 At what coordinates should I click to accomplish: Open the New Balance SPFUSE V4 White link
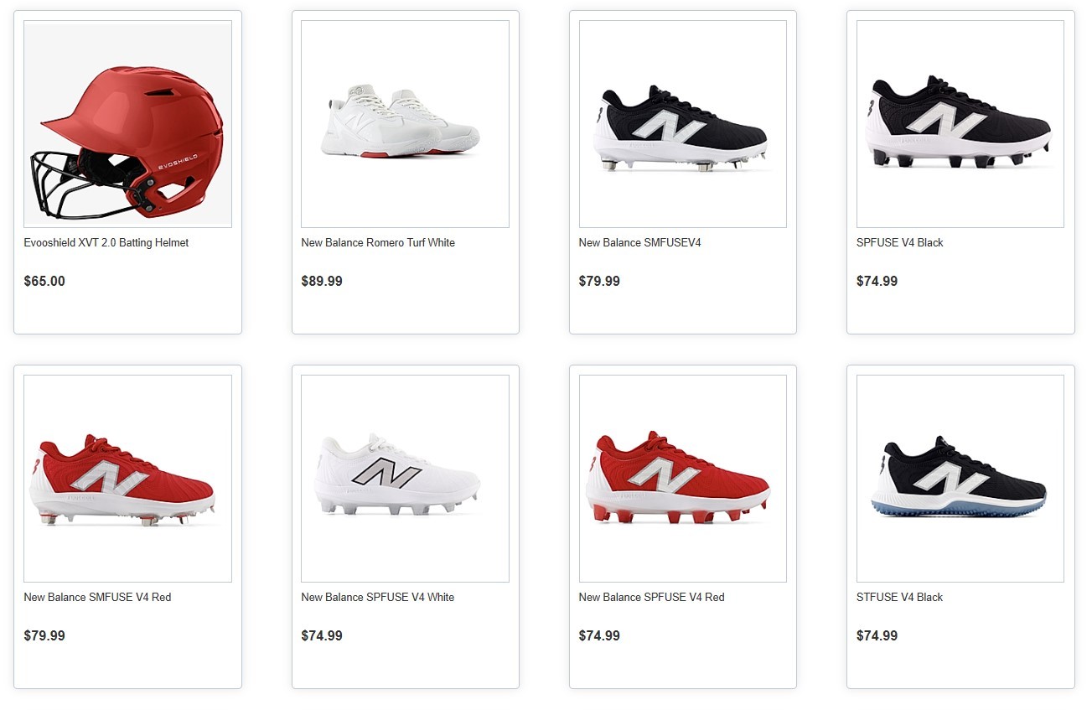[378, 598]
